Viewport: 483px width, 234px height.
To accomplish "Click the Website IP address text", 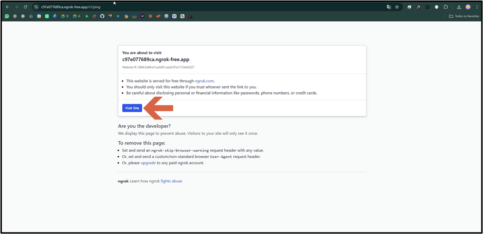I will pyautogui.click(x=158, y=67).
